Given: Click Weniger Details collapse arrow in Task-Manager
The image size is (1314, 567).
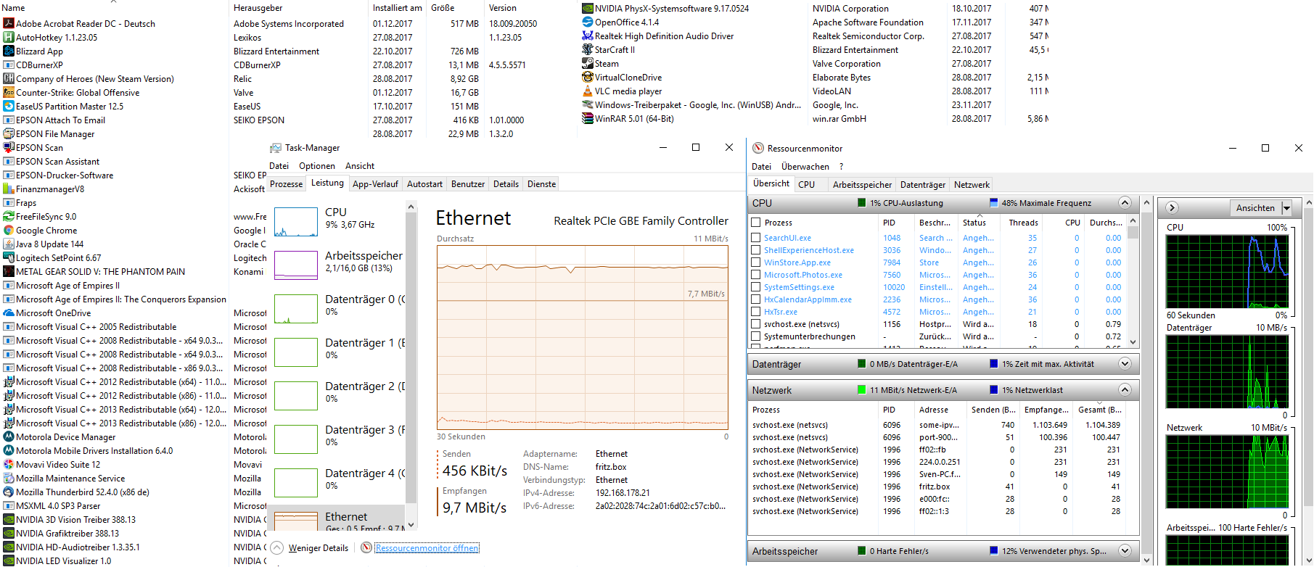Looking at the screenshot, I should coord(276,548).
